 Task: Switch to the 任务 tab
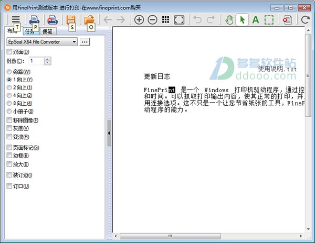30,31
